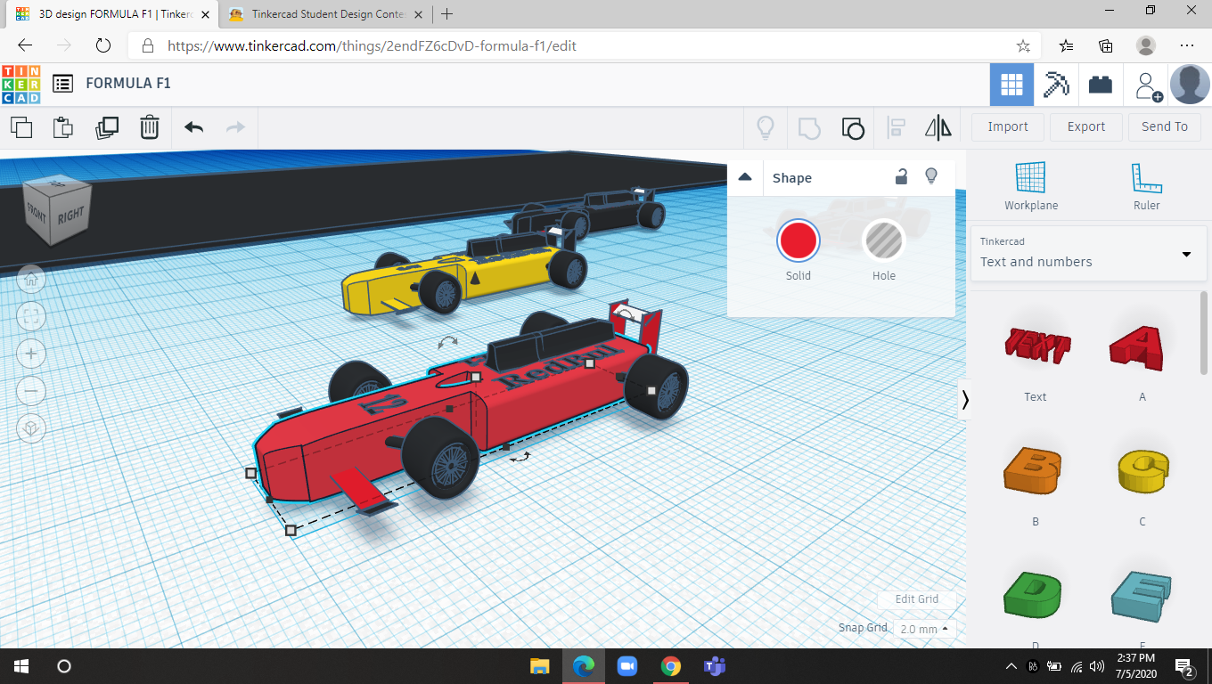
Task: Open Zoom from the taskbar
Action: pyautogui.click(x=627, y=666)
